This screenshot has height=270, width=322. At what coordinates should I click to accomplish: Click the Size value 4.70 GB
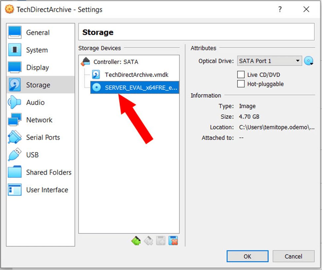pyautogui.click(x=249, y=117)
